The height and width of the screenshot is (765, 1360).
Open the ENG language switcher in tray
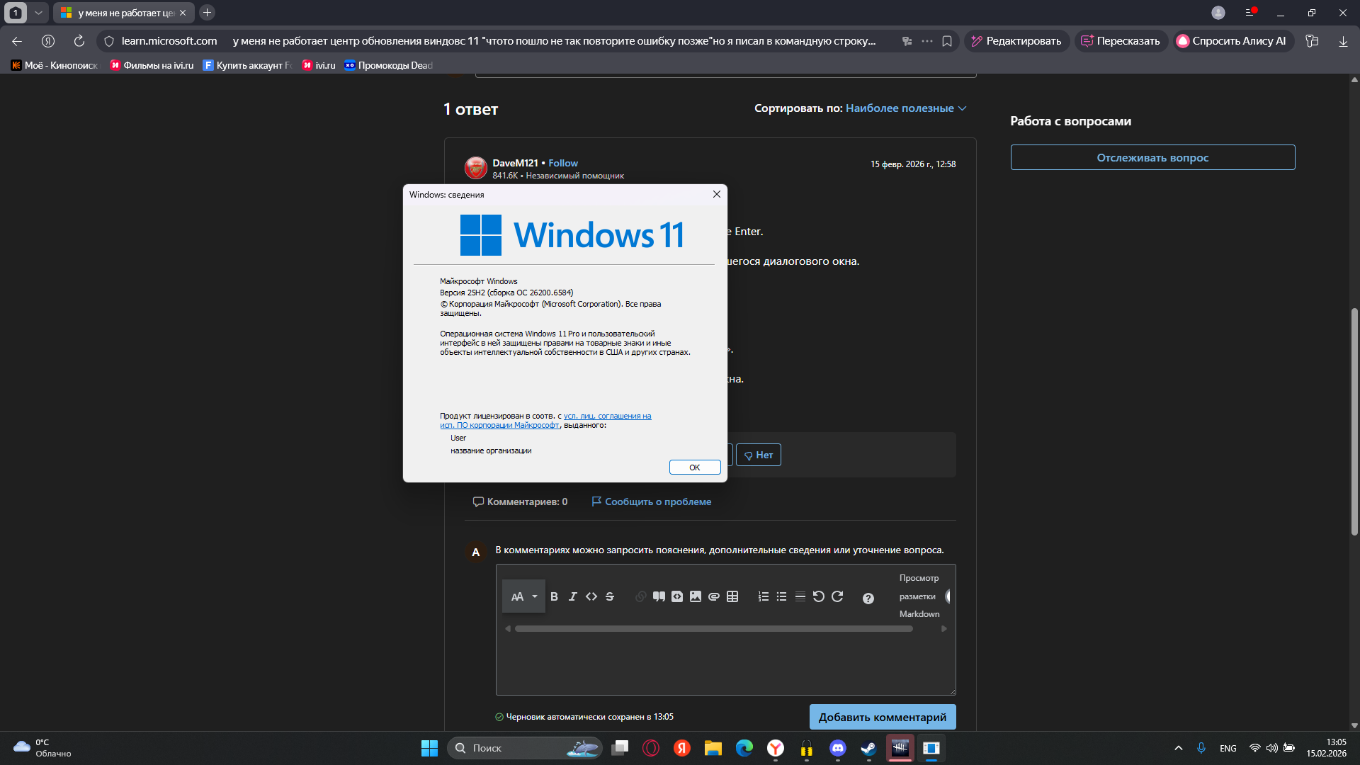(x=1228, y=748)
